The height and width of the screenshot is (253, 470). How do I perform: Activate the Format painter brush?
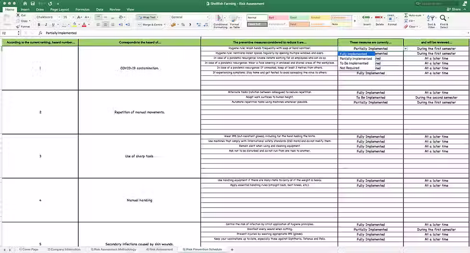click(23, 27)
